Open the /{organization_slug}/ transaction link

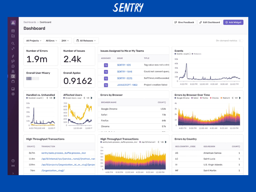coord(53,170)
